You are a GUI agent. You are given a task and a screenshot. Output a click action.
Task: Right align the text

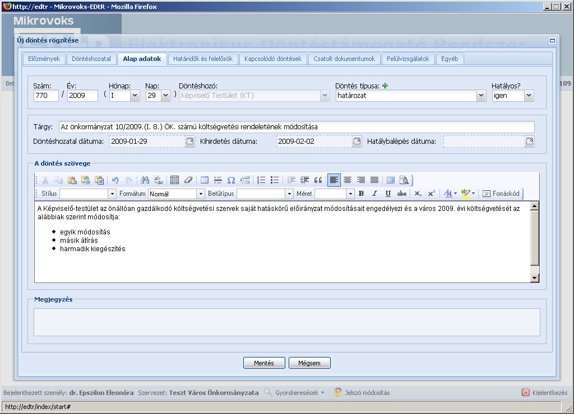361,180
